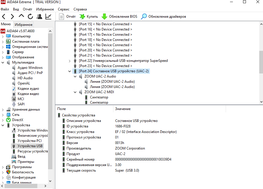The image size is (263, 189).
Task: Expand the Компьютер tree node
Action: (3, 37)
